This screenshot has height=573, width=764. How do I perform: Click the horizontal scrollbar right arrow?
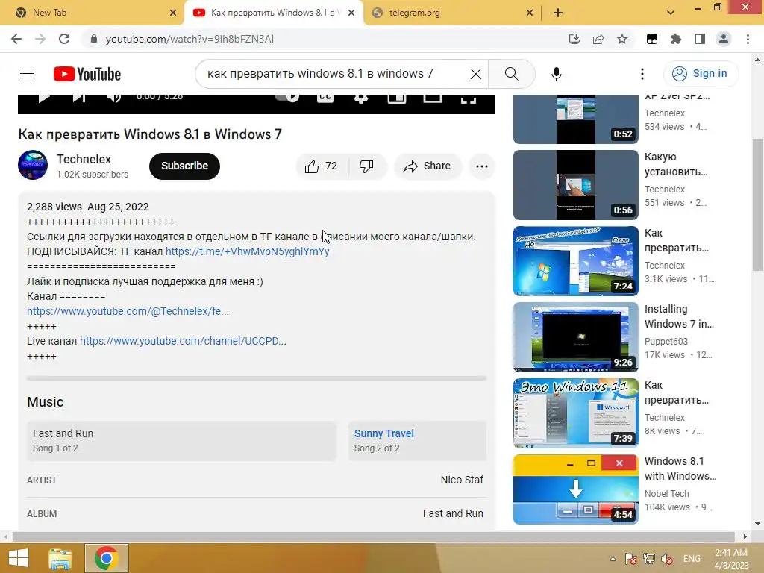(745, 536)
